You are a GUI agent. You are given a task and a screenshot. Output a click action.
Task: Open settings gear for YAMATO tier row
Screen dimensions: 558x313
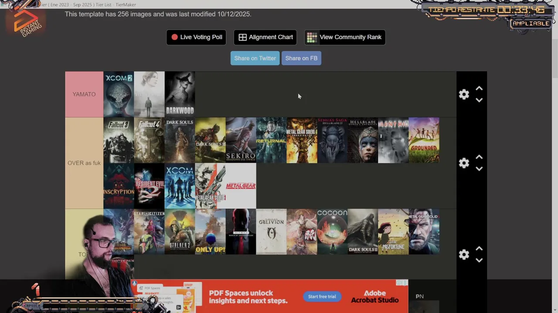(x=464, y=94)
